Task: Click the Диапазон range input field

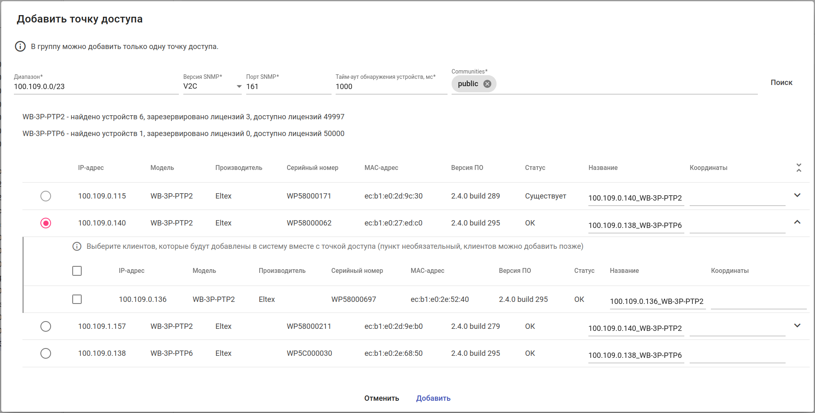Action: (x=96, y=87)
